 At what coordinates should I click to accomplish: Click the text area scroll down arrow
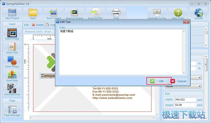184,73
